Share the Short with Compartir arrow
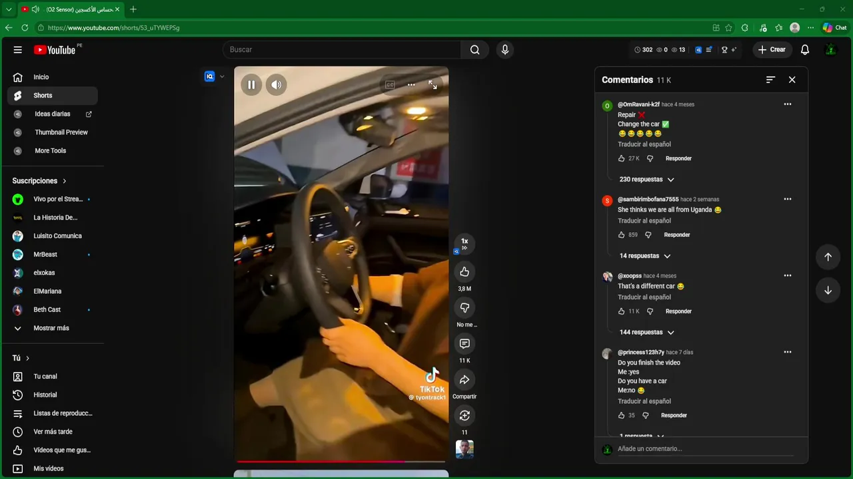 [x=464, y=379]
